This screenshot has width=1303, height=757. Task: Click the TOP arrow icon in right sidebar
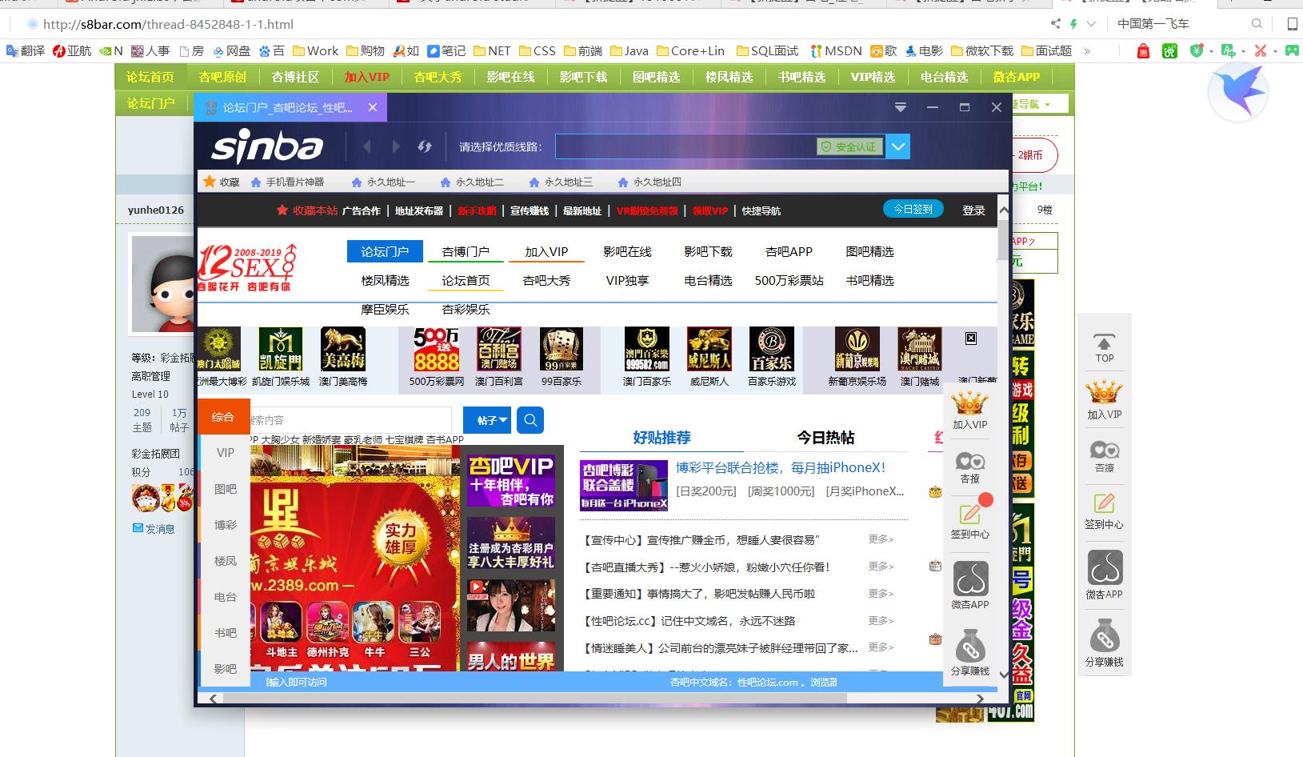pos(1104,341)
